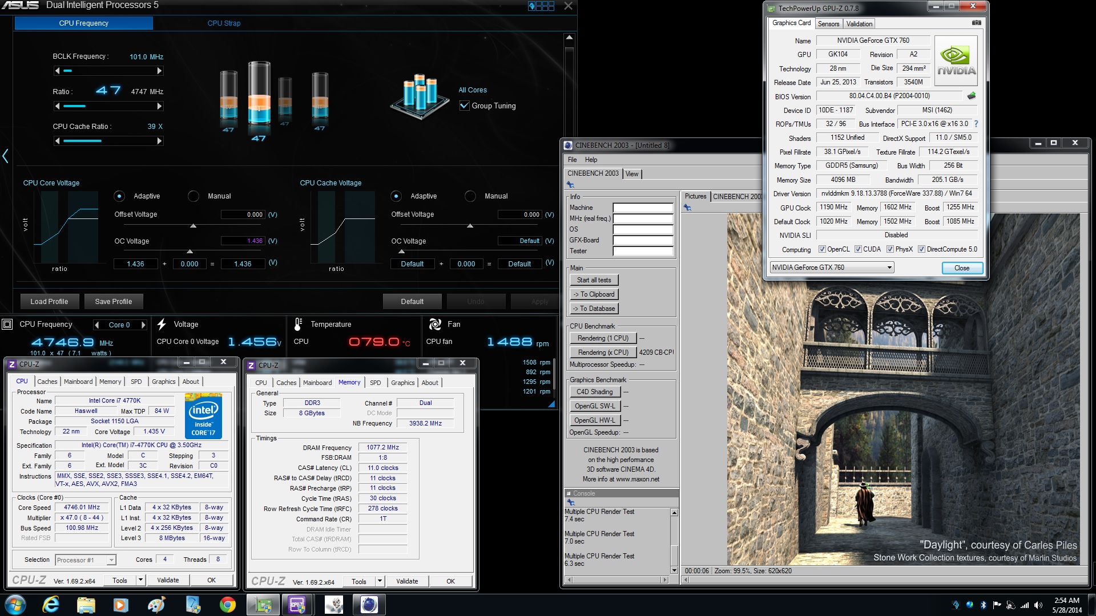Click the Voltage lightning icon
This screenshot has height=616, width=1096.
coord(162,324)
